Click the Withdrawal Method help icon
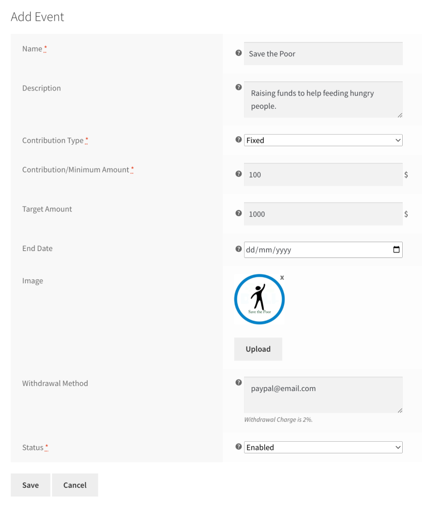The width and height of the screenshot is (432, 509). tap(238, 383)
